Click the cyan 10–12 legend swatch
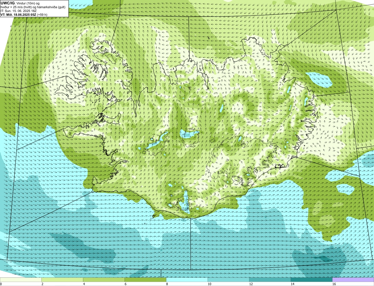The image size is (374, 286). [228, 280]
